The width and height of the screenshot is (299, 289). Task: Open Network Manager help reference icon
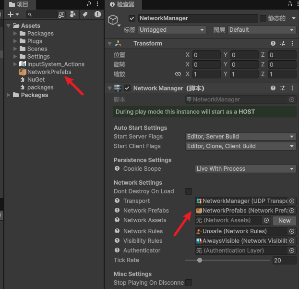pyautogui.click(x=273, y=88)
